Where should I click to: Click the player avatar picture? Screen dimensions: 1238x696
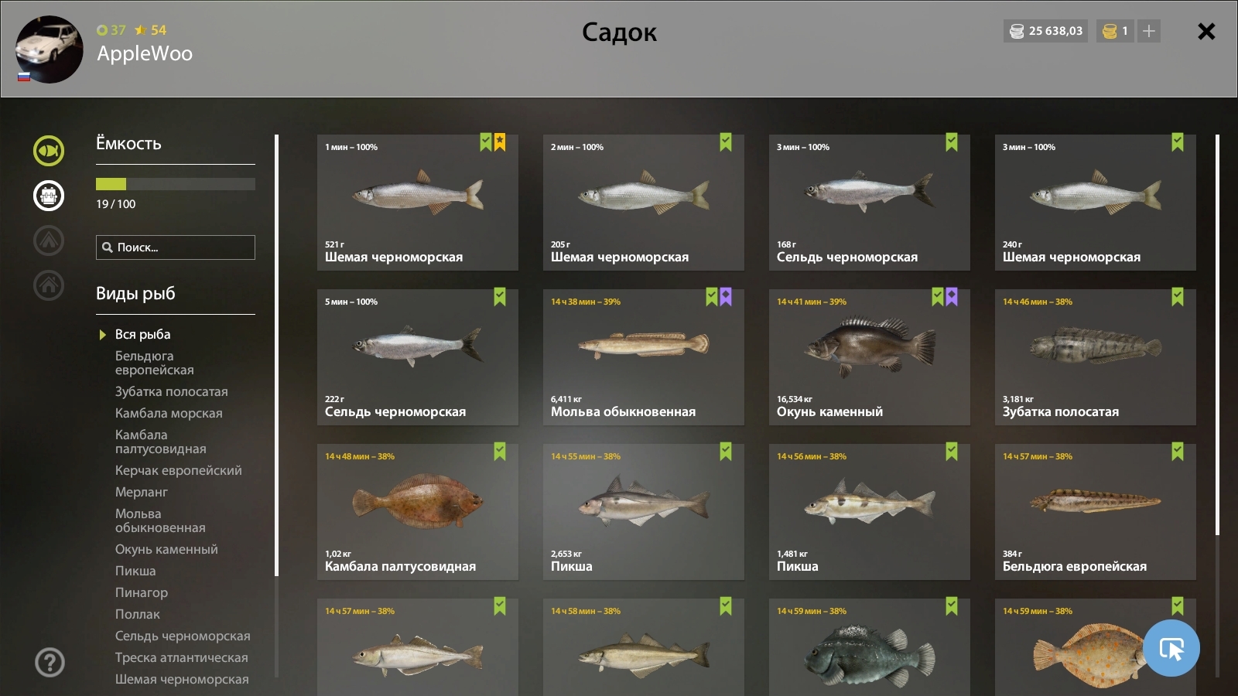coord(50,49)
